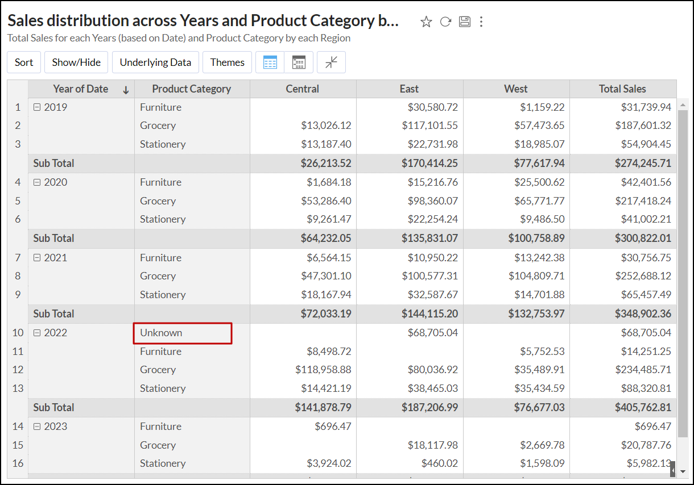Click the refresh icon next to title
This screenshot has height=485, width=694.
click(445, 22)
